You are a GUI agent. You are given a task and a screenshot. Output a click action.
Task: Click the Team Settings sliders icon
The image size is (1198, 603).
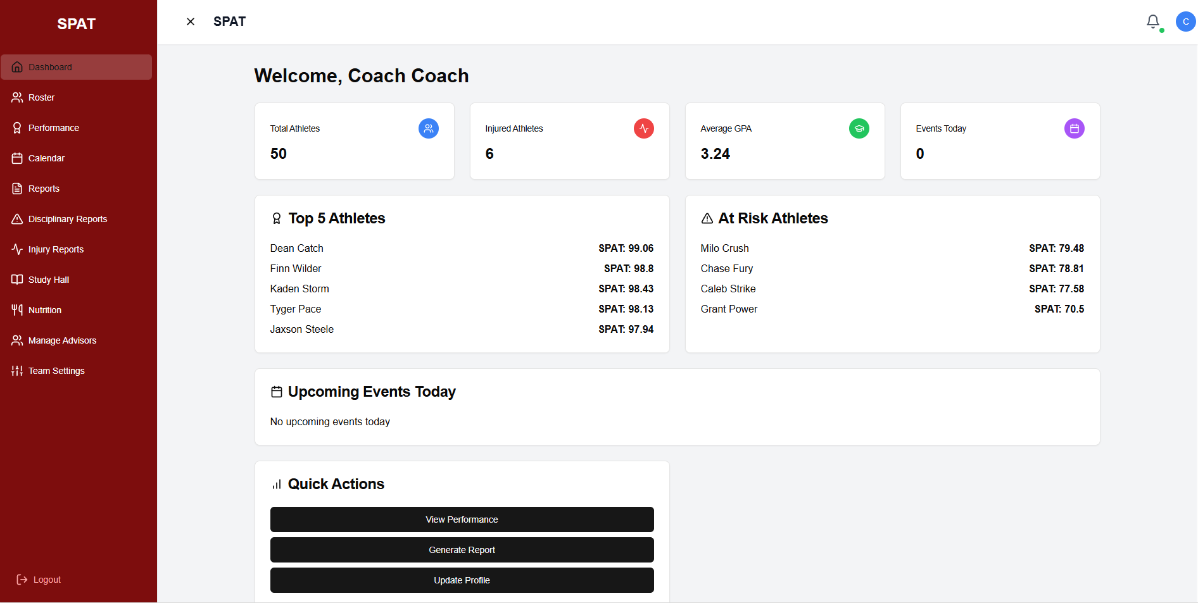17,371
